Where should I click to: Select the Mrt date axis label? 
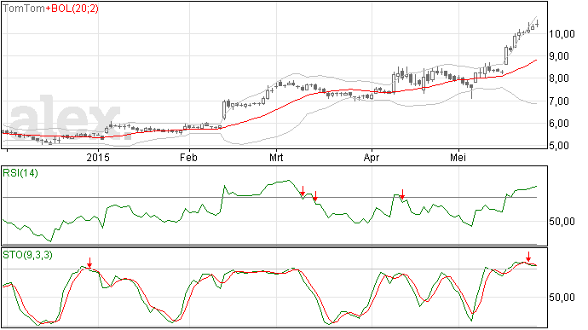[276, 157]
